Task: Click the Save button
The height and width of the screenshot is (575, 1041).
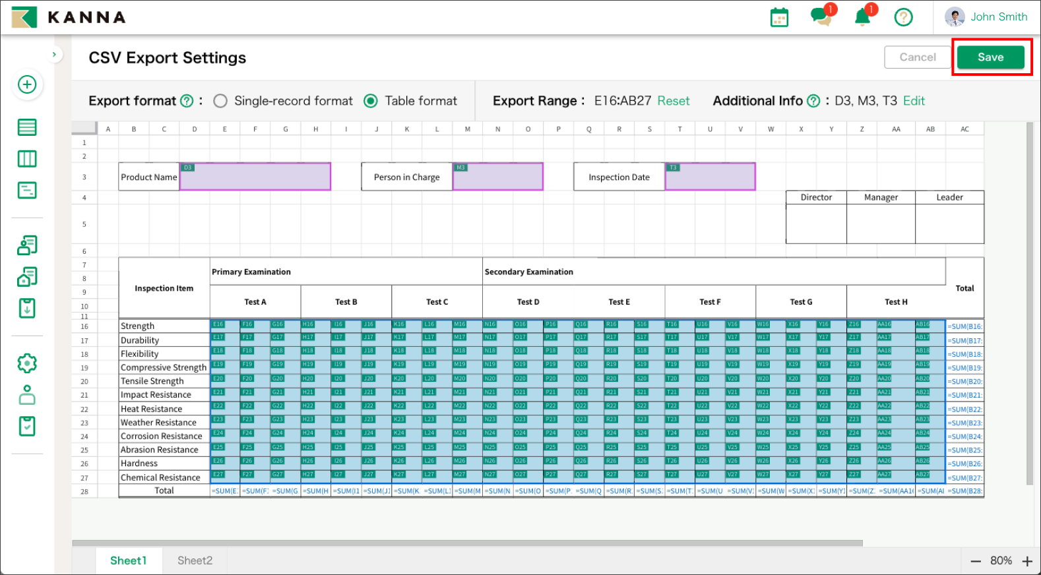Action: pos(990,57)
